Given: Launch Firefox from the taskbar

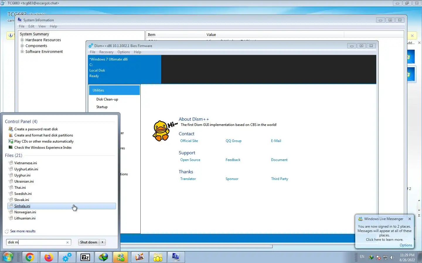Looking at the screenshot, I should (49, 257).
